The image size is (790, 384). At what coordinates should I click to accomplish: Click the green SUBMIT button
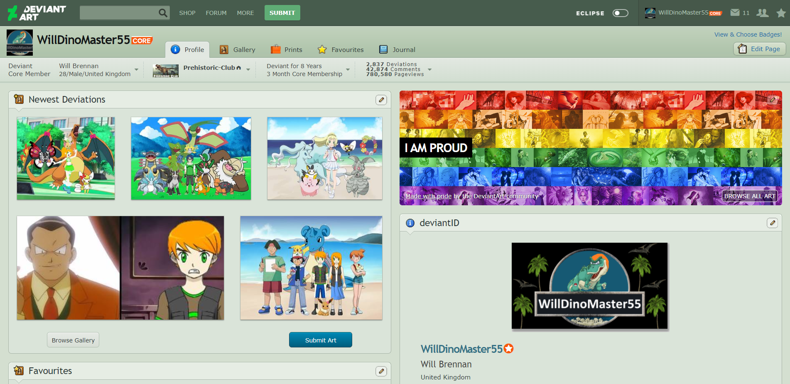pyautogui.click(x=282, y=13)
